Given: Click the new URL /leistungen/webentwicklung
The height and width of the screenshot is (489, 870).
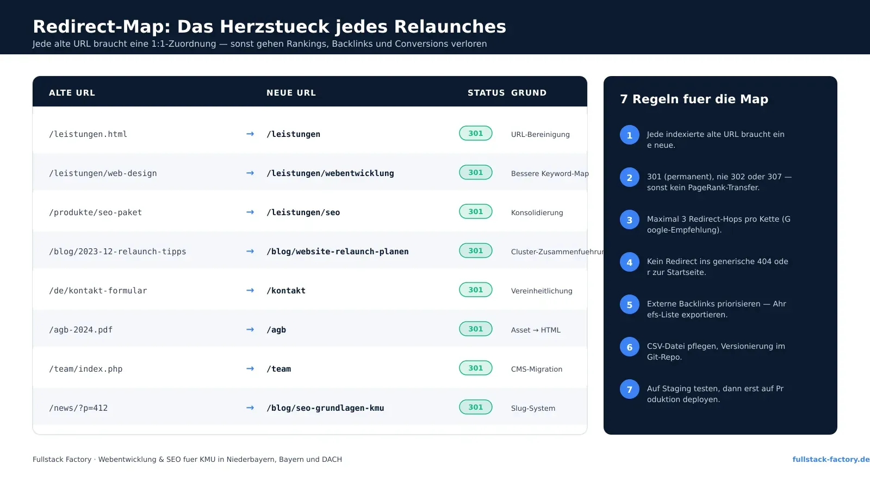Looking at the screenshot, I should [330, 173].
